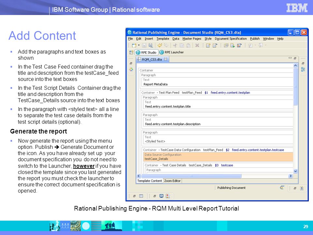Click the Save toolbar icon
The image size is (313, 235).
click(144, 45)
